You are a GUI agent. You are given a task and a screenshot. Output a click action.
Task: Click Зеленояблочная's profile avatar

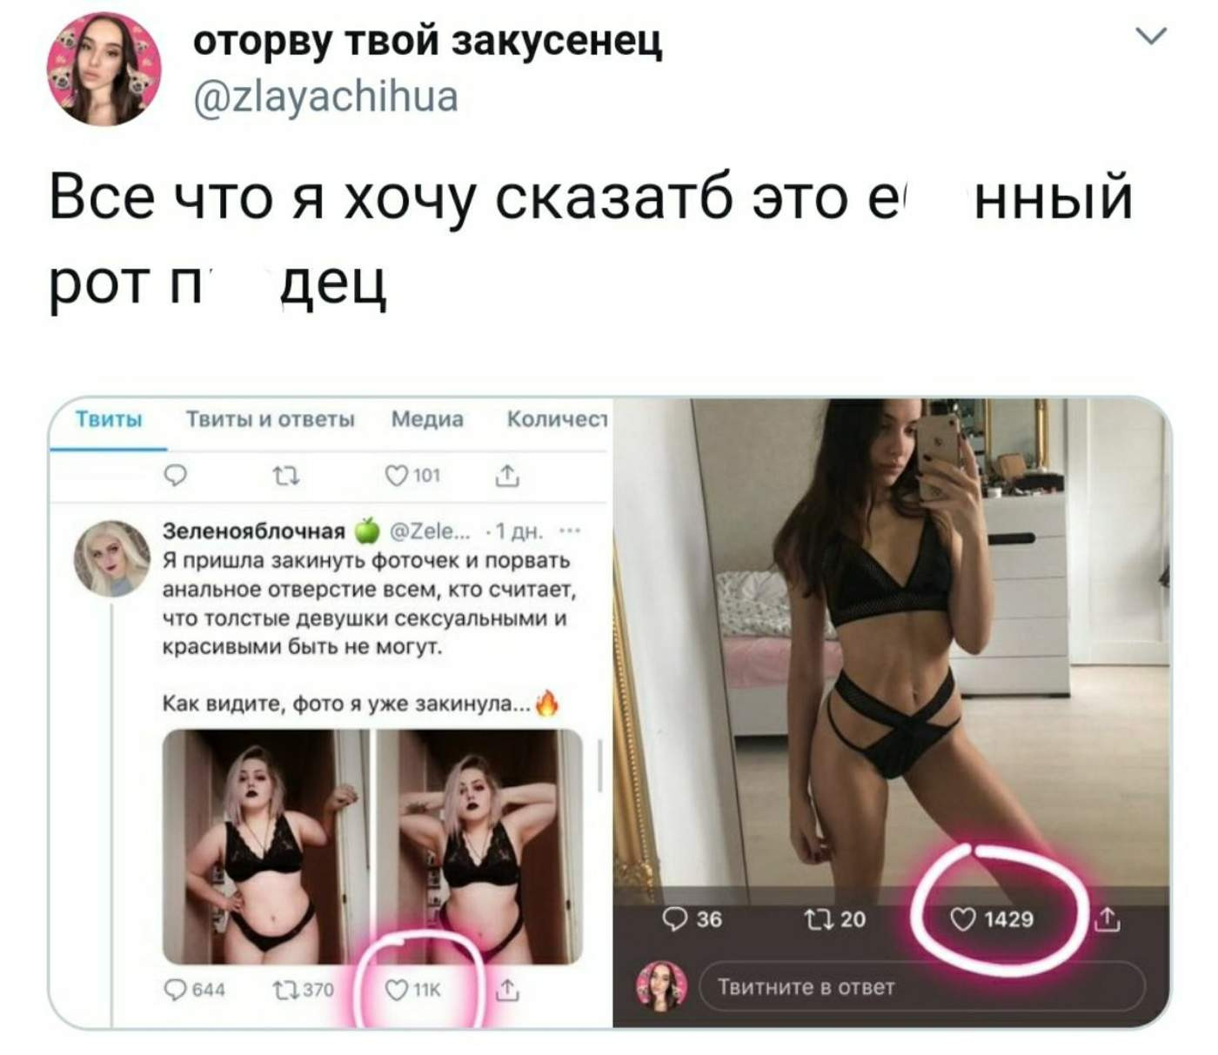pyautogui.click(x=112, y=558)
